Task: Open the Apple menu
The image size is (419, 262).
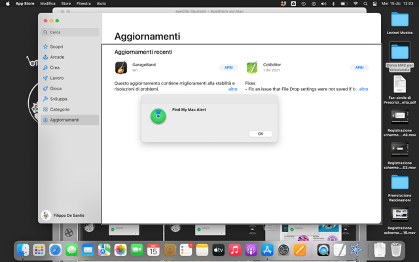Action: [x=8, y=3]
